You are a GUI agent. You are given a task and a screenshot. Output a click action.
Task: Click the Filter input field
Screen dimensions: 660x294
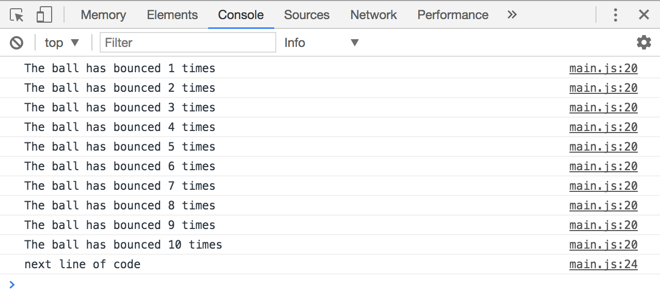click(188, 43)
